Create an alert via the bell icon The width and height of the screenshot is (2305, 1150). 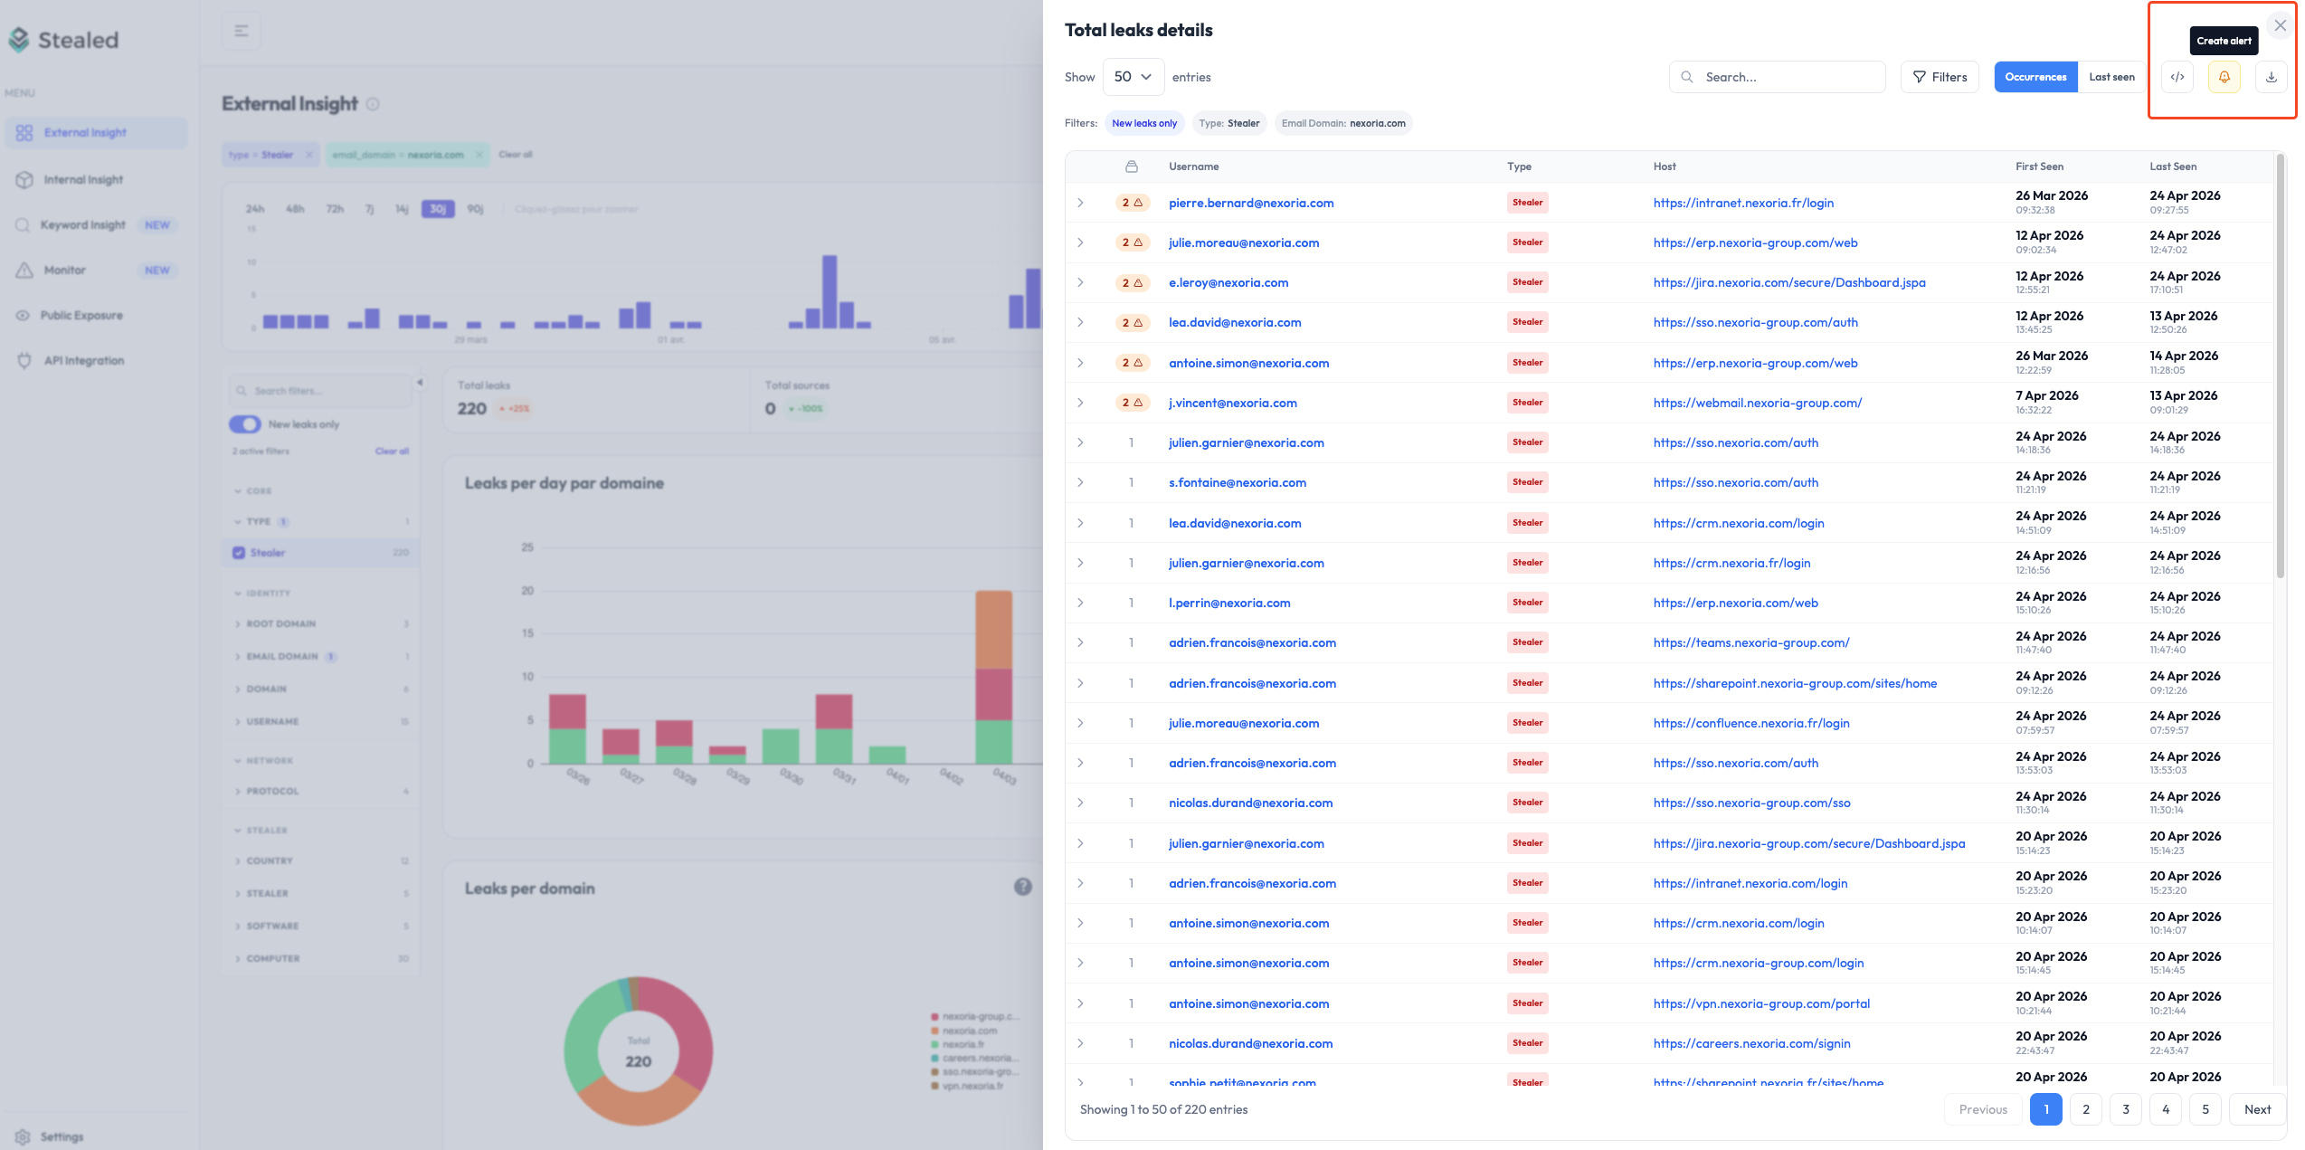pos(2224,77)
